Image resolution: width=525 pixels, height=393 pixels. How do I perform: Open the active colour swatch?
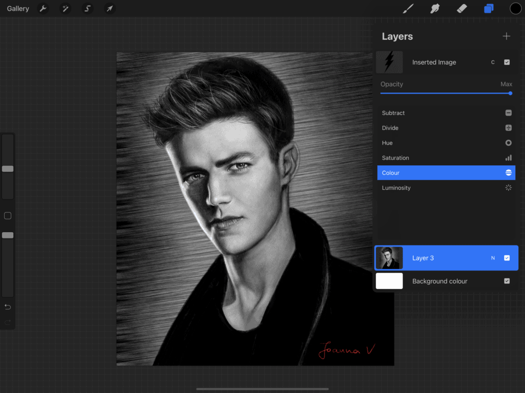click(515, 9)
